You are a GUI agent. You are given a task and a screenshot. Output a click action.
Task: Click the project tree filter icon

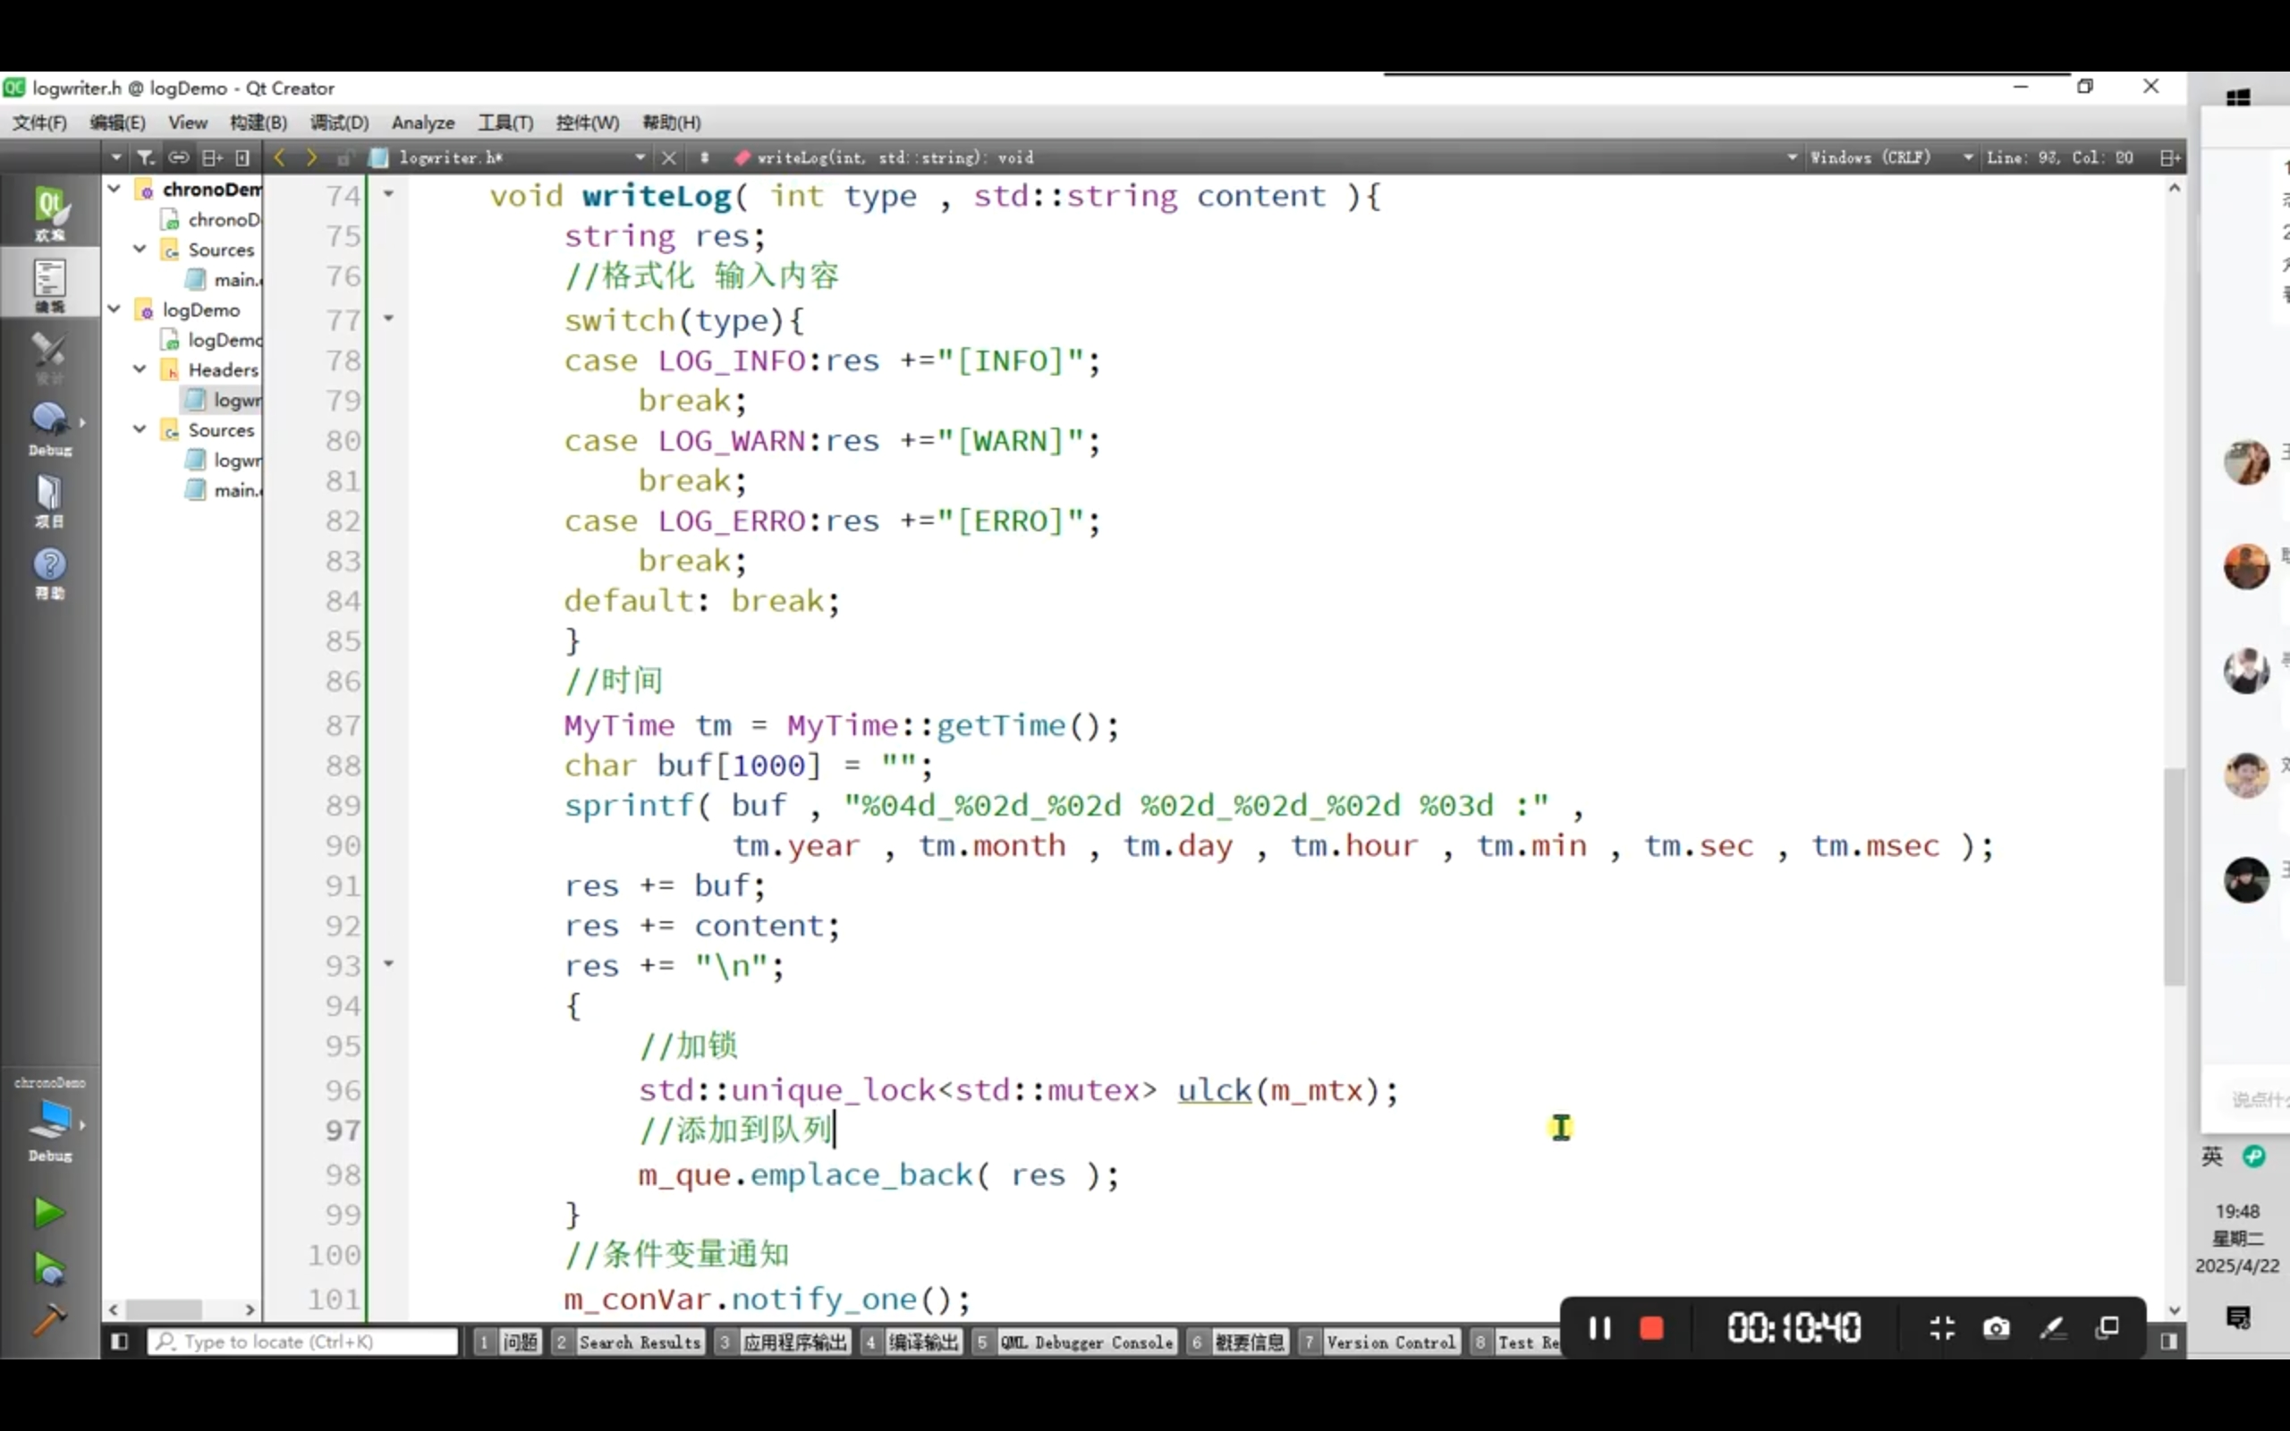(146, 158)
